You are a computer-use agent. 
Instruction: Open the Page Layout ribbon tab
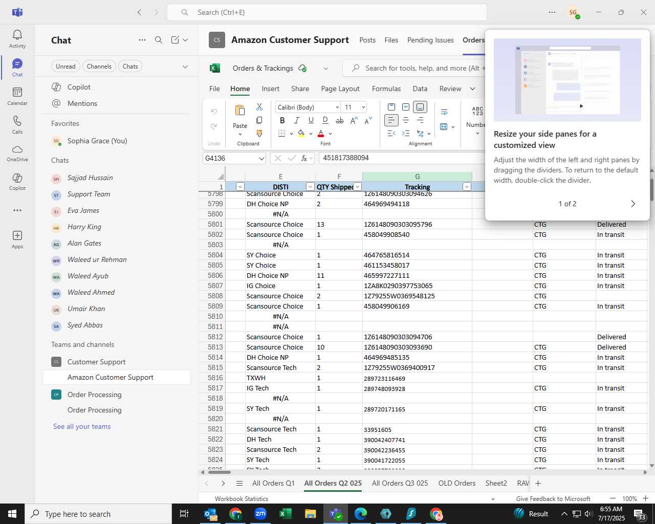tap(340, 89)
